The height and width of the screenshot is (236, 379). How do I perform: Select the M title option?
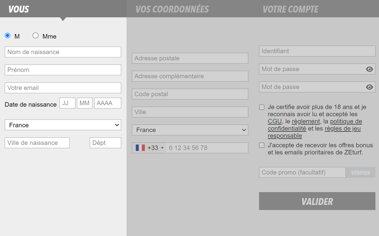(x=7, y=35)
